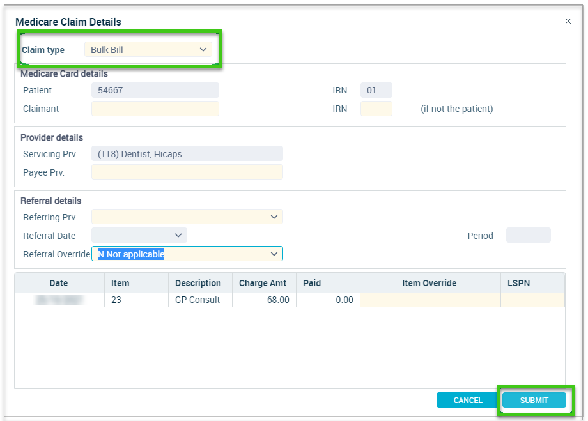Click the Charge Amt column header

tap(264, 283)
